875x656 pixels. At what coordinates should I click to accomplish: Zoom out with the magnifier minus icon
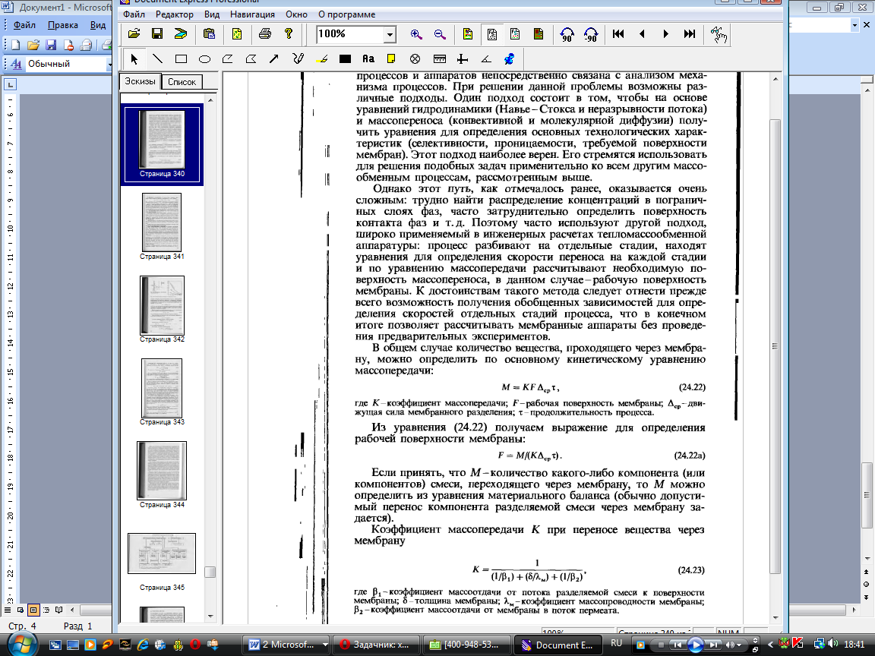(440, 34)
